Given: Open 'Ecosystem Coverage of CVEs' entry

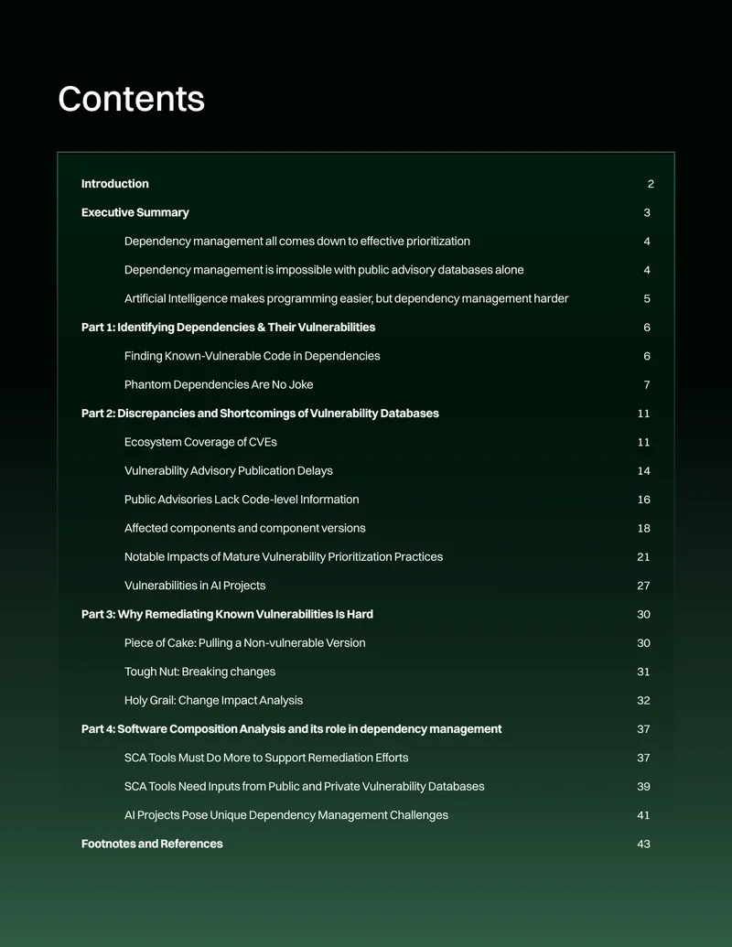Looking at the screenshot, I should pos(200,442).
